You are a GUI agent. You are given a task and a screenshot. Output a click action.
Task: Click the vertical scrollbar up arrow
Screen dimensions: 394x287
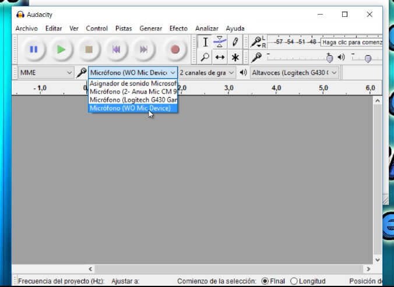[378, 101]
